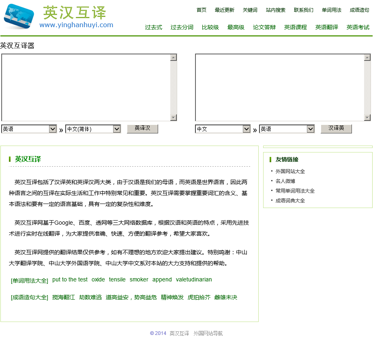Open the valetudinarian word link
Image resolution: width=373 pixels, height=339 pixels.
pos(194,279)
